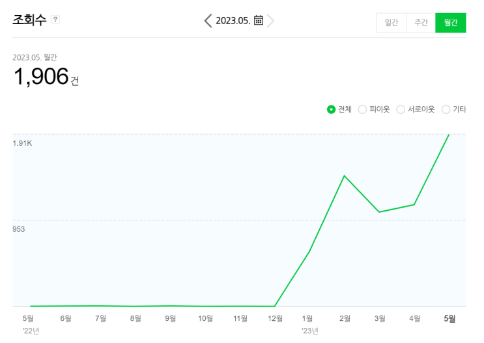Viewport: 484px width, 343px height.
Task: Select the 피이웃 radio option
Action: pos(363,109)
